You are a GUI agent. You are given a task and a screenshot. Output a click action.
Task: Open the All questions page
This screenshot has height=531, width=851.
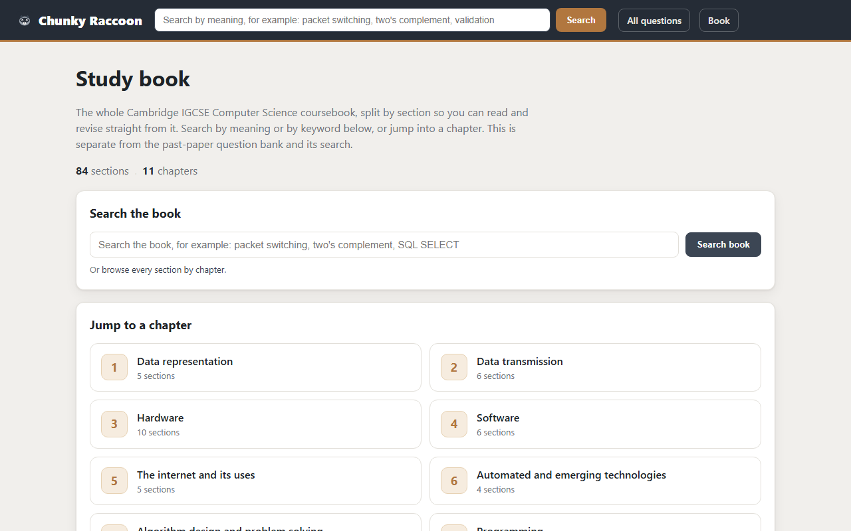coord(654,21)
